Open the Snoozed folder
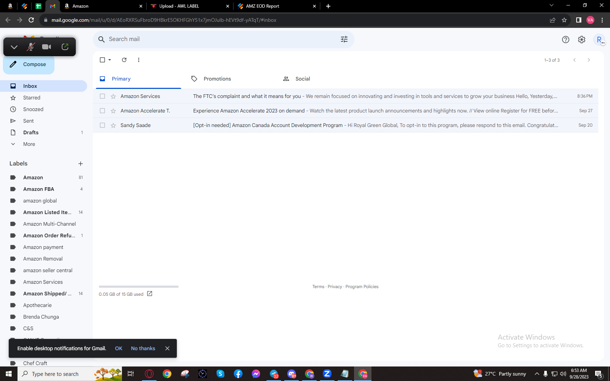This screenshot has height=381, width=610. [44, 109]
